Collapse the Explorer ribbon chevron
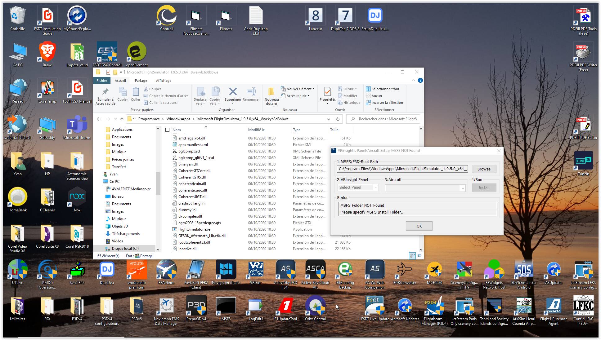 click(413, 80)
